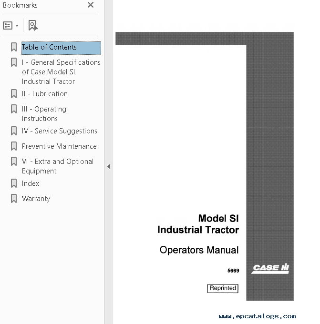Open IV - Service Suggestions bookmark
Screen dimensions: 320x324
pyautogui.click(x=60, y=131)
